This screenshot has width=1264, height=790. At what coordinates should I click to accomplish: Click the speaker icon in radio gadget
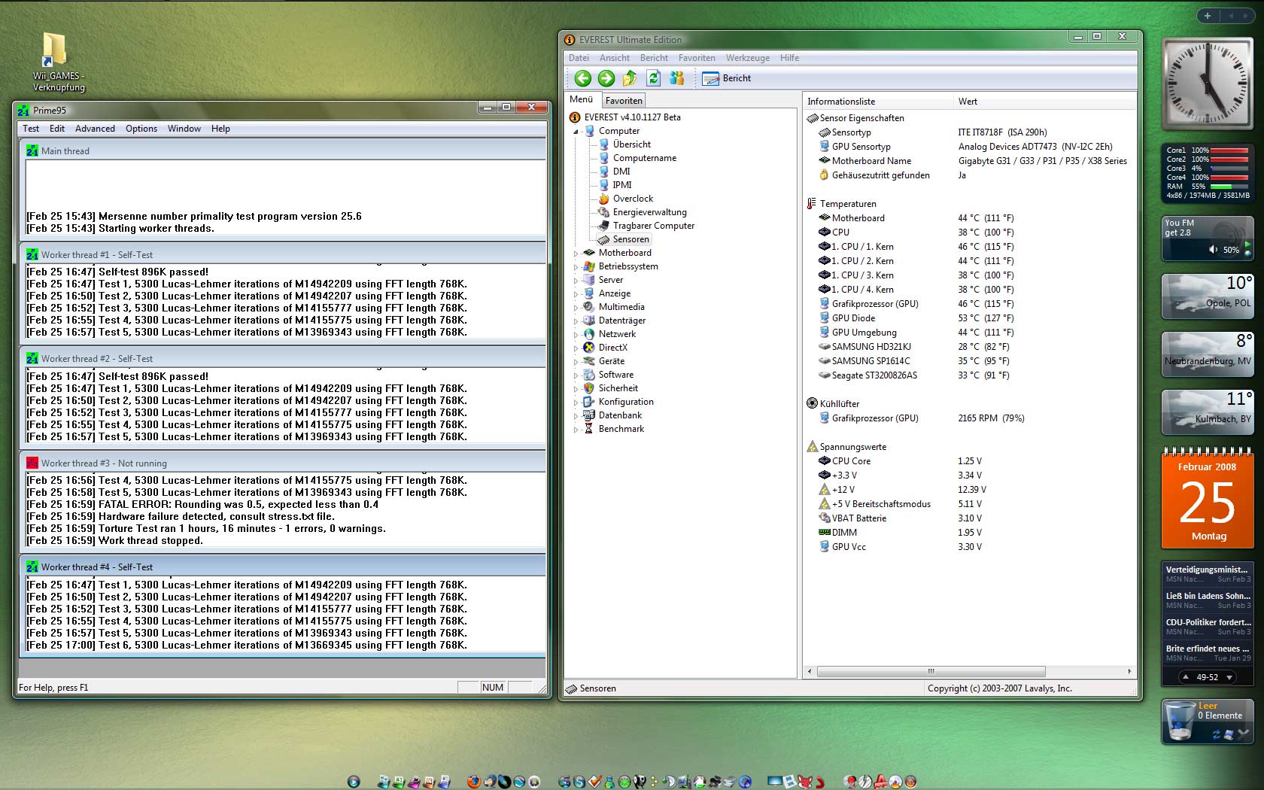(x=1213, y=250)
